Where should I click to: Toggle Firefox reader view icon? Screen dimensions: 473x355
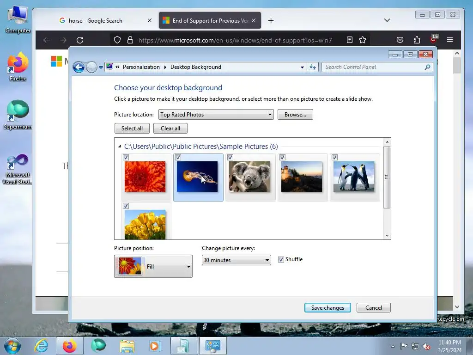(x=350, y=40)
